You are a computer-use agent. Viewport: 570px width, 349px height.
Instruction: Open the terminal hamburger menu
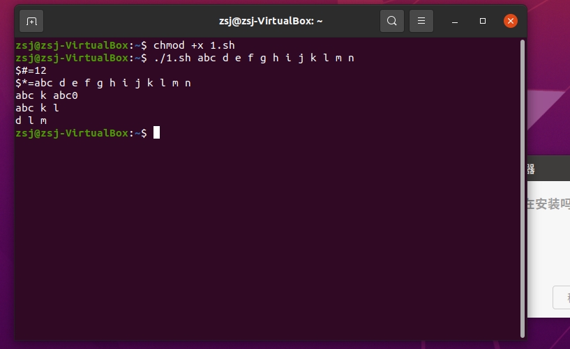coord(421,21)
